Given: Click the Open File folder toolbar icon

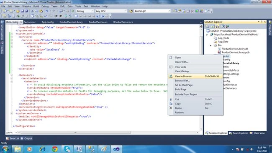Looking at the screenshot, I should pos(18,11).
